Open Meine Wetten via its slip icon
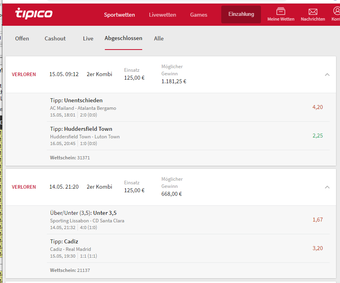This screenshot has width=340, height=283. pyautogui.click(x=280, y=11)
